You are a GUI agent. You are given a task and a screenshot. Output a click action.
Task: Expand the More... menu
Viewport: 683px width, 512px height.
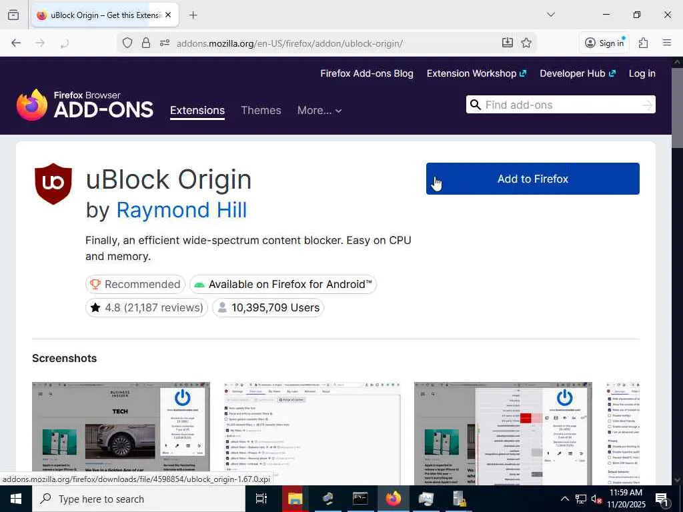pos(319,111)
